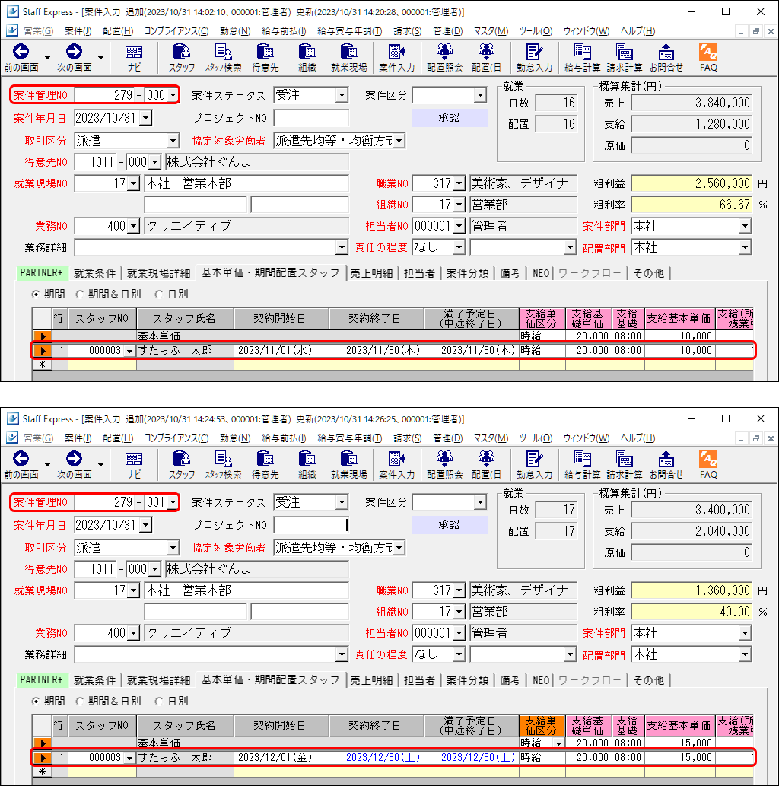Click プロジェクトNO input field in case 279-001 window
Viewport: 779px width, 786px height.
tap(310, 524)
